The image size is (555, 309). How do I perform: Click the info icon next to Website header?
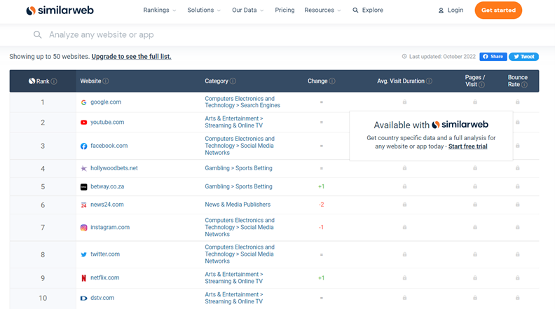click(106, 81)
